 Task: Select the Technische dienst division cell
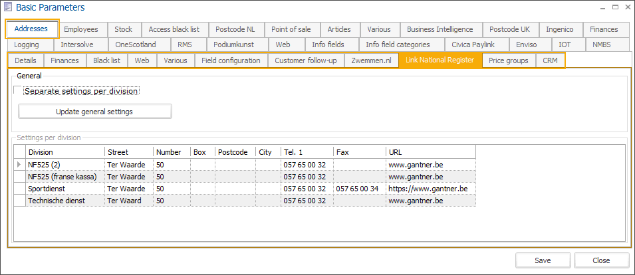(x=65, y=201)
